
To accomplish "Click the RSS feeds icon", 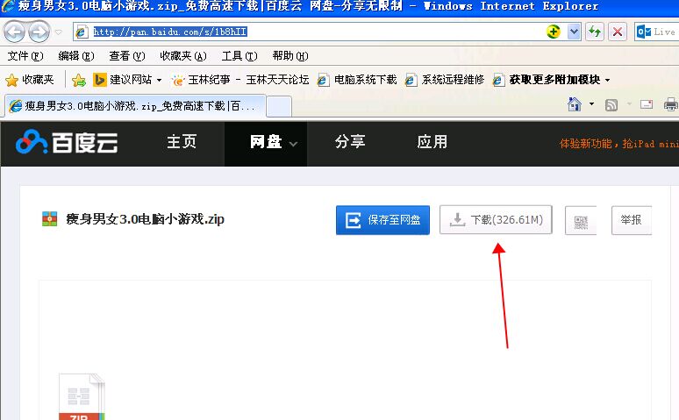I will [611, 105].
